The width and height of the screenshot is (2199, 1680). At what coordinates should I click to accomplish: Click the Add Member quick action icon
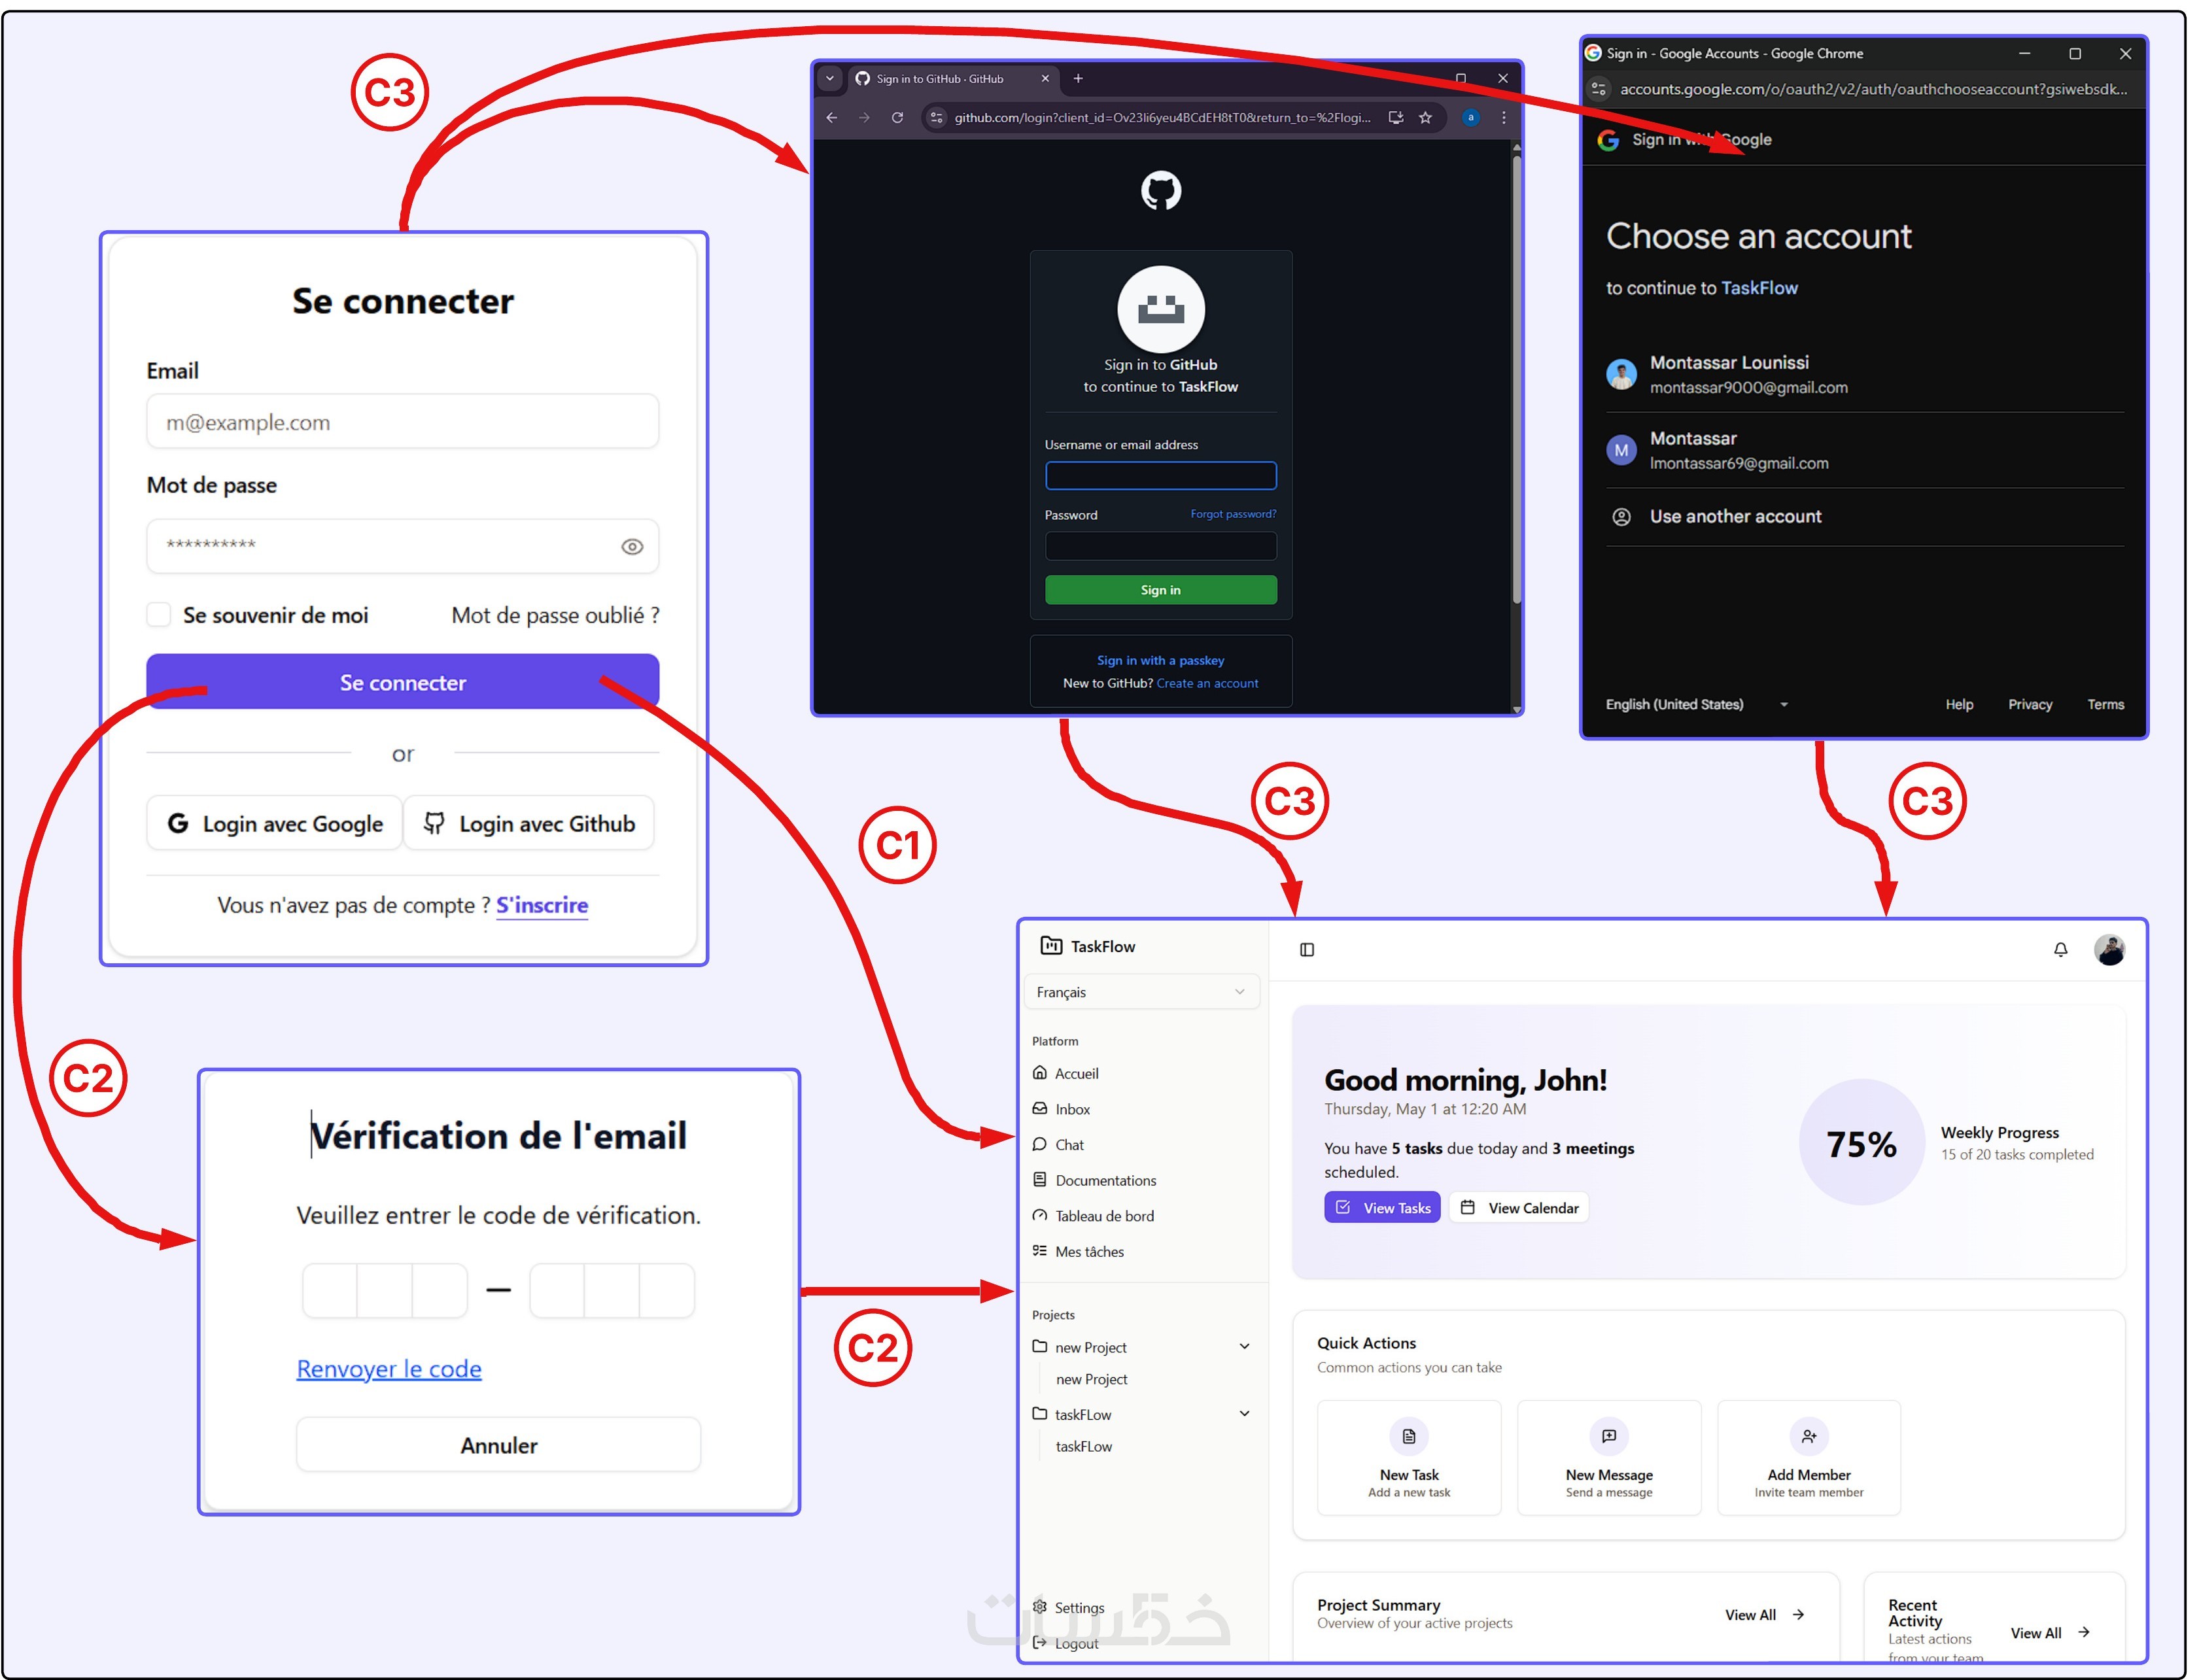pyautogui.click(x=1808, y=1437)
